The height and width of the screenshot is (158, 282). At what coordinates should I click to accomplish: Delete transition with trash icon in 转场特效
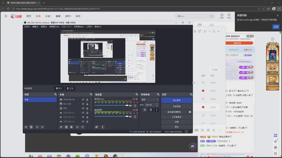[151, 110]
